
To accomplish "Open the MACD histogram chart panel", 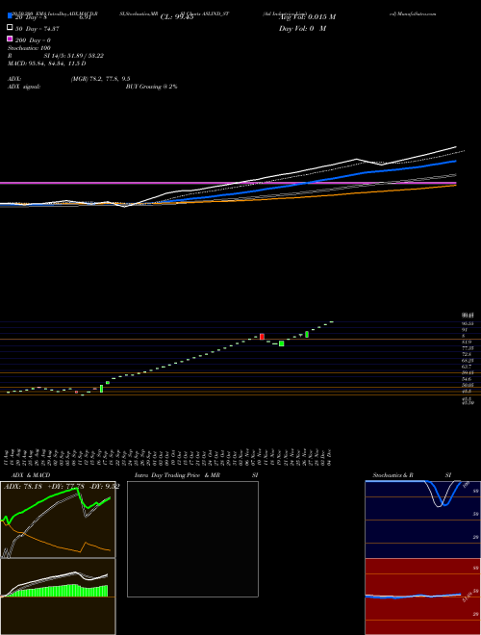I will (x=58, y=597).
